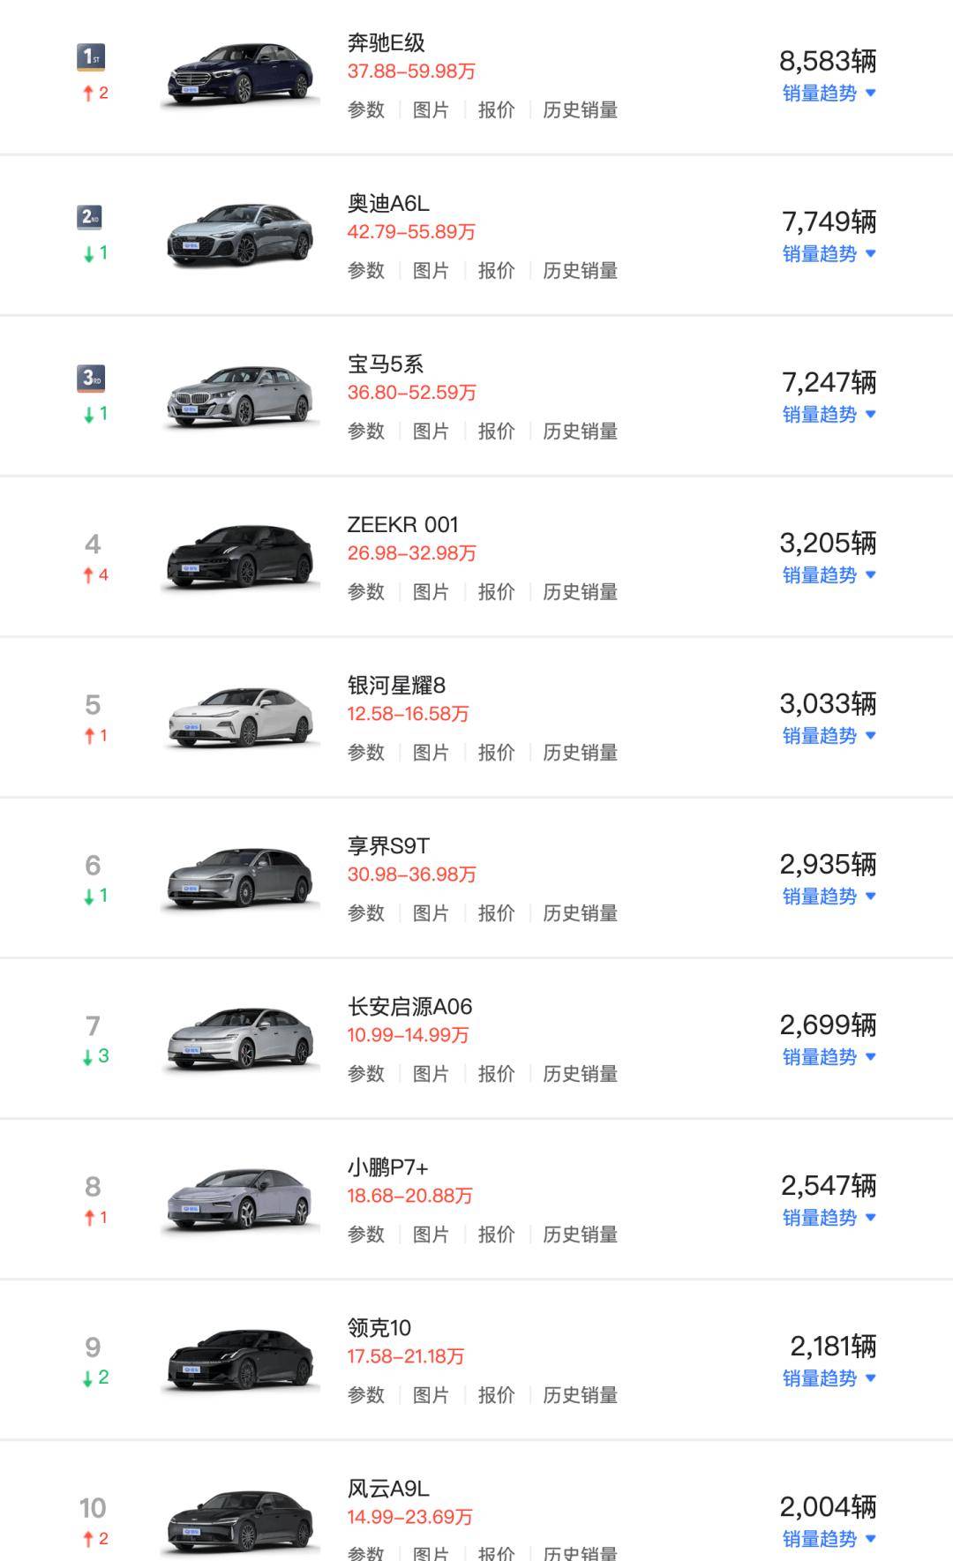
Task: Show 销量趋势 for 银河星耀8
Action: point(829,736)
